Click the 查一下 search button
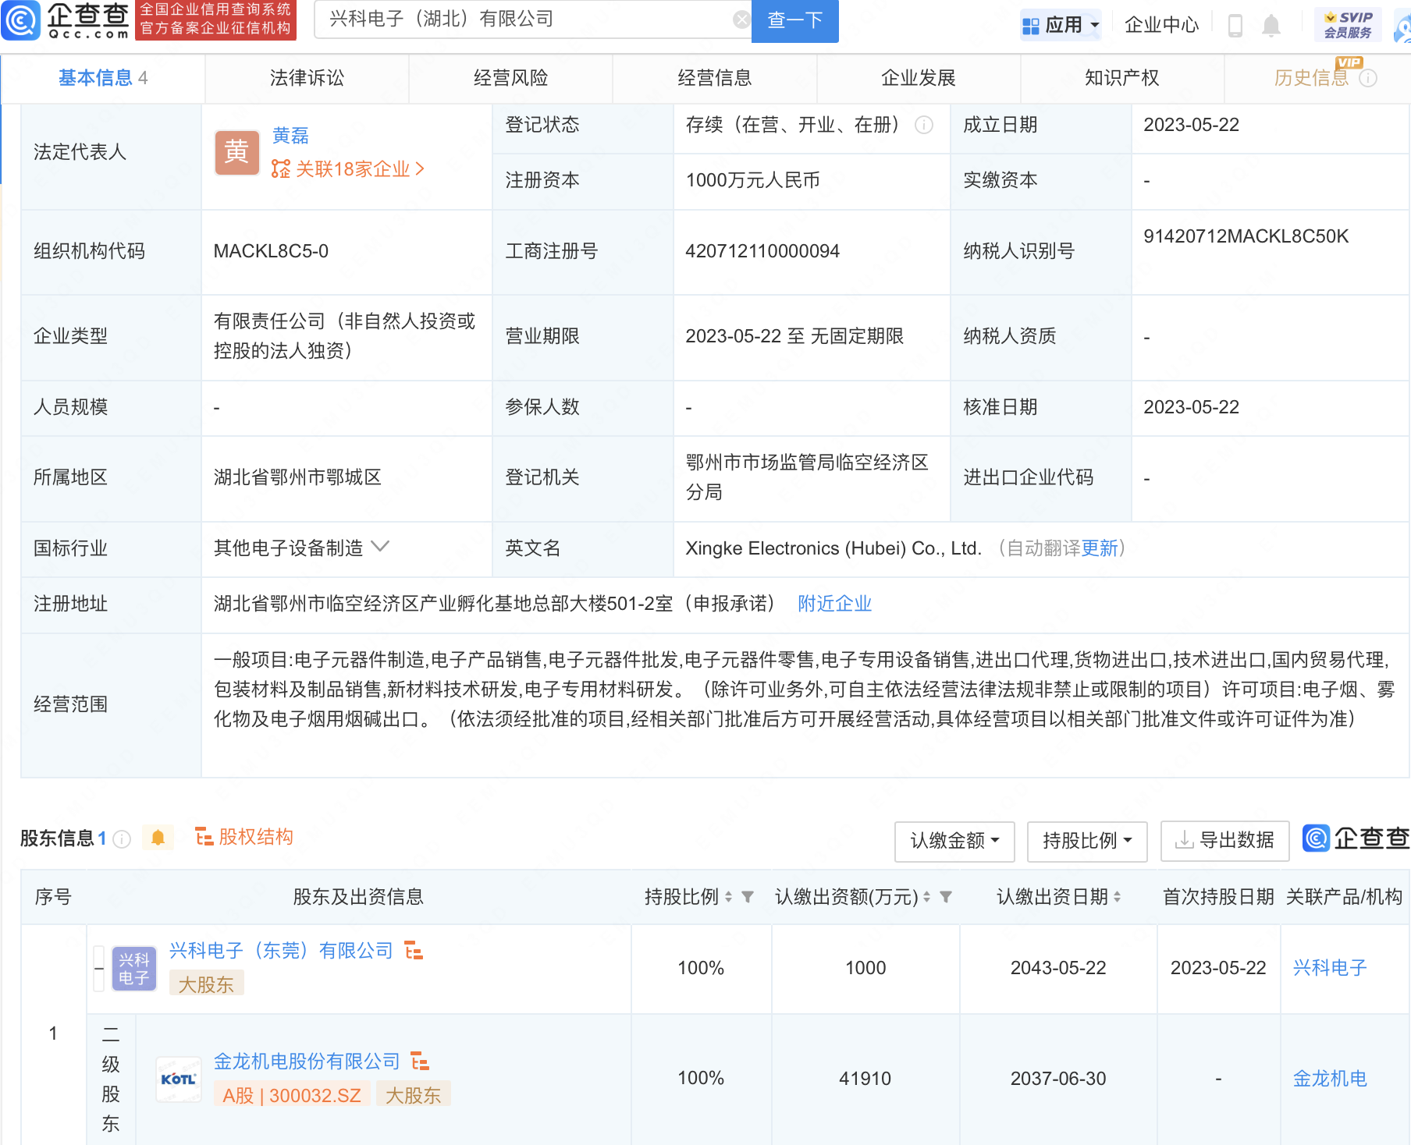Screen dimensions: 1411x1145 (x=795, y=20)
